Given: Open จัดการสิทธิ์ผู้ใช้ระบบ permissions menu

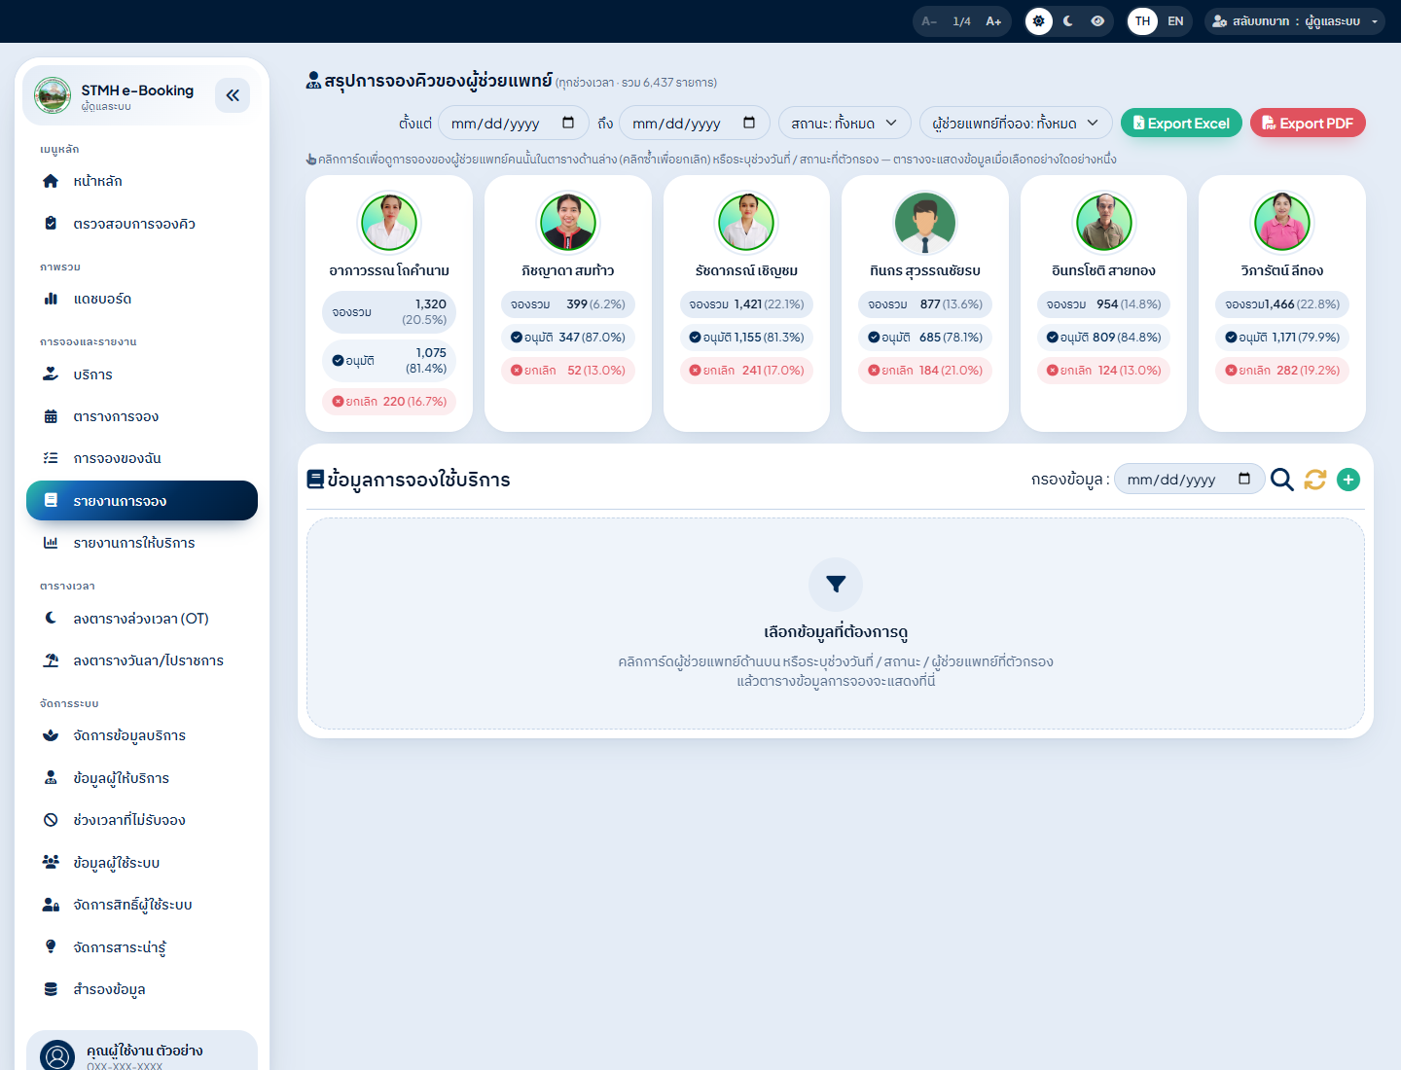Looking at the screenshot, I should click(x=142, y=905).
